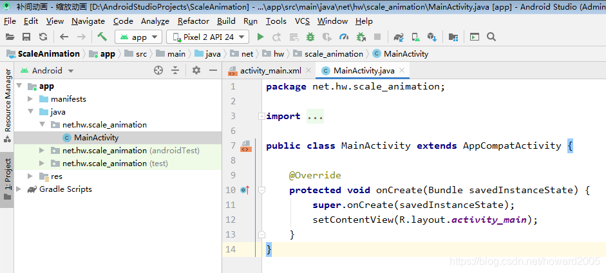Open the Navigate menu
This screenshot has width=606, height=273.
(x=88, y=21)
